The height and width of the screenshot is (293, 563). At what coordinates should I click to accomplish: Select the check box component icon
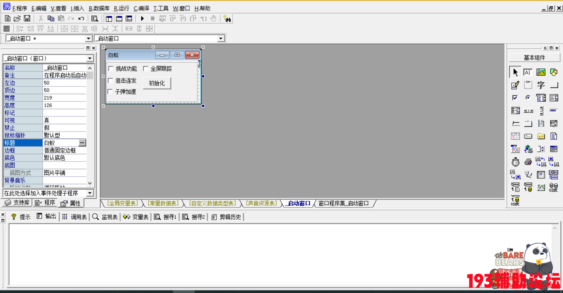tap(515, 98)
